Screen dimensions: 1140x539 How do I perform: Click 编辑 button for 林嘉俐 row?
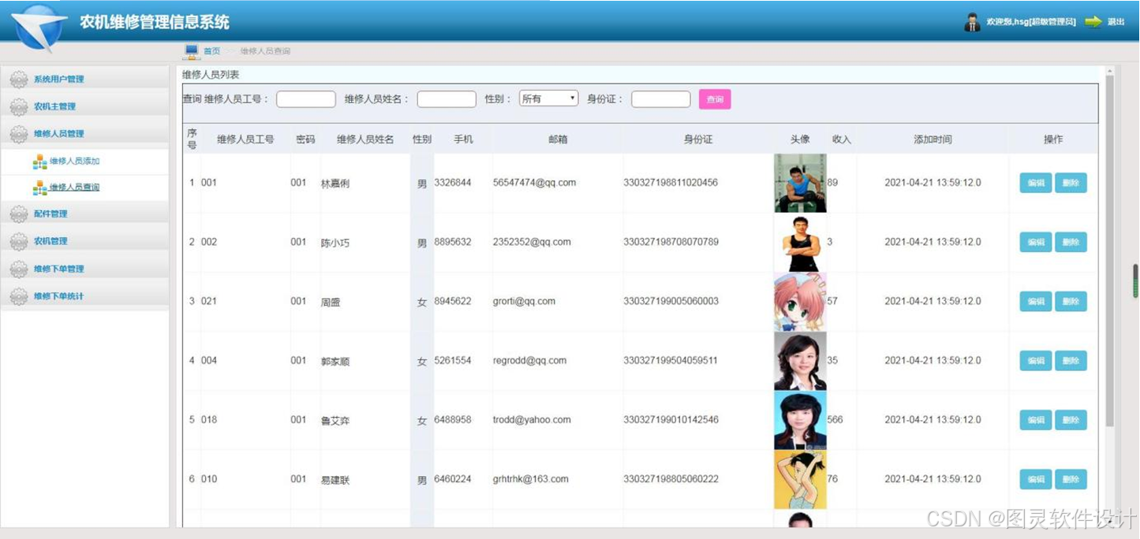point(1035,183)
